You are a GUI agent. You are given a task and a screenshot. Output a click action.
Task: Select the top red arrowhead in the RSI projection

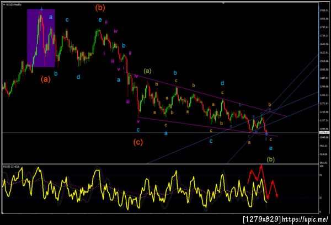pos(261,167)
